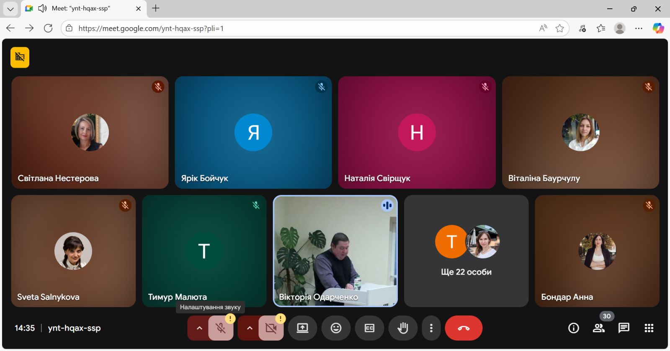Click the "Ще 22 особи" tile
This screenshot has width=670, height=351.
[466, 251]
